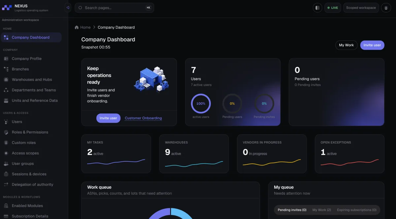The width and height of the screenshot is (396, 219).
Task: Click the ⌘K shortcut badge
Action: click(148, 8)
